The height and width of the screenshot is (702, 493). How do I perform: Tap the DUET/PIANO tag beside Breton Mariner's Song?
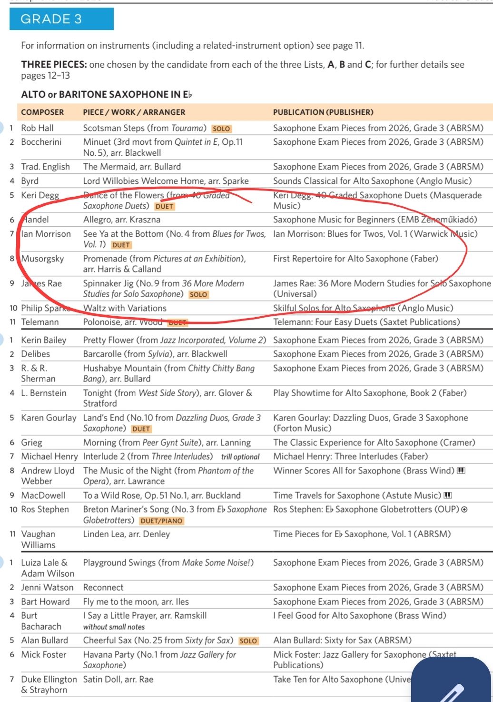coord(162,521)
